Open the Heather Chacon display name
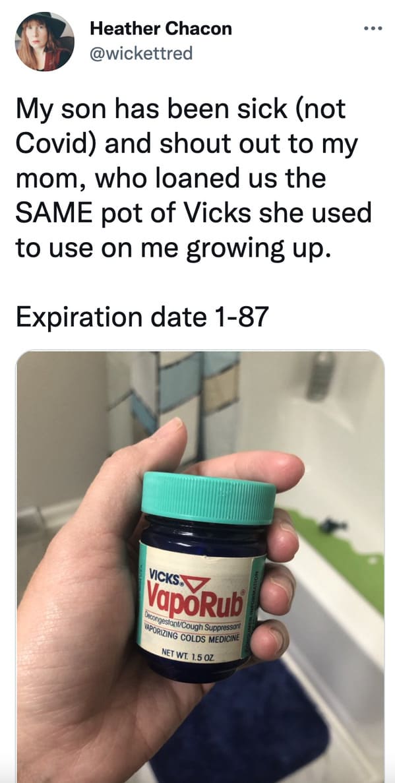 (x=161, y=29)
